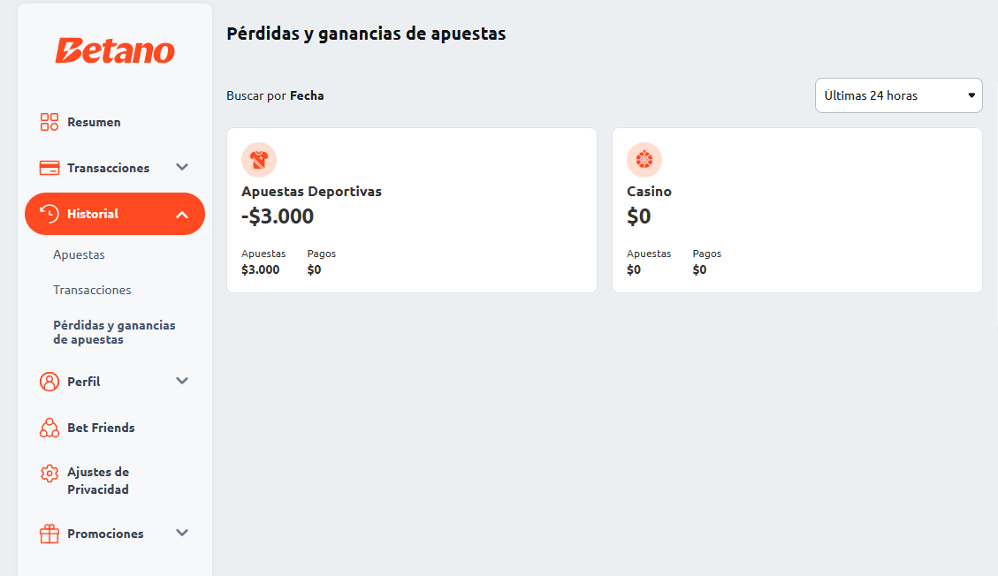
Task: Click the Promociones gift icon
Action: 49,534
